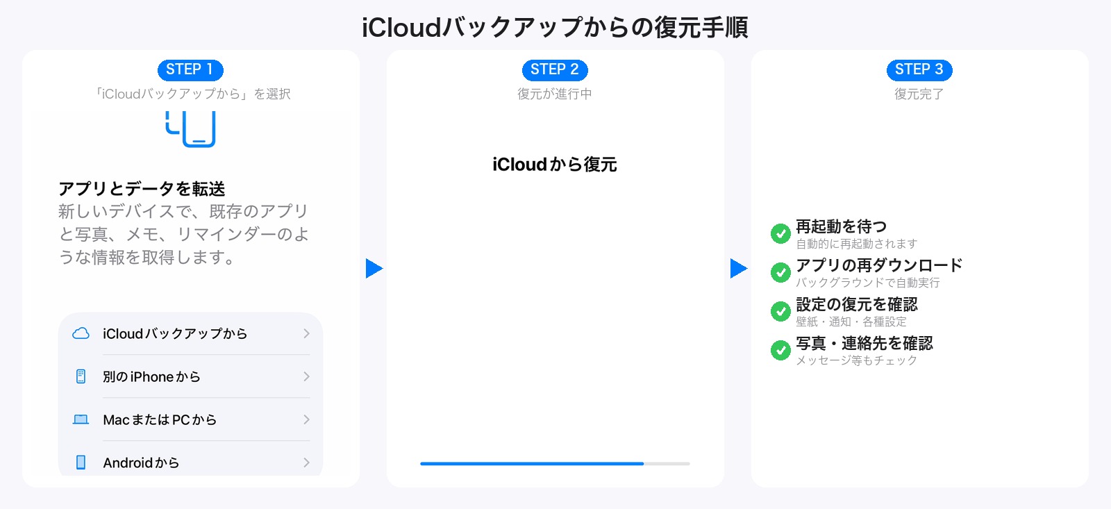Click the メッセージ等もチェック subtitle
The height and width of the screenshot is (509, 1111).
click(856, 360)
